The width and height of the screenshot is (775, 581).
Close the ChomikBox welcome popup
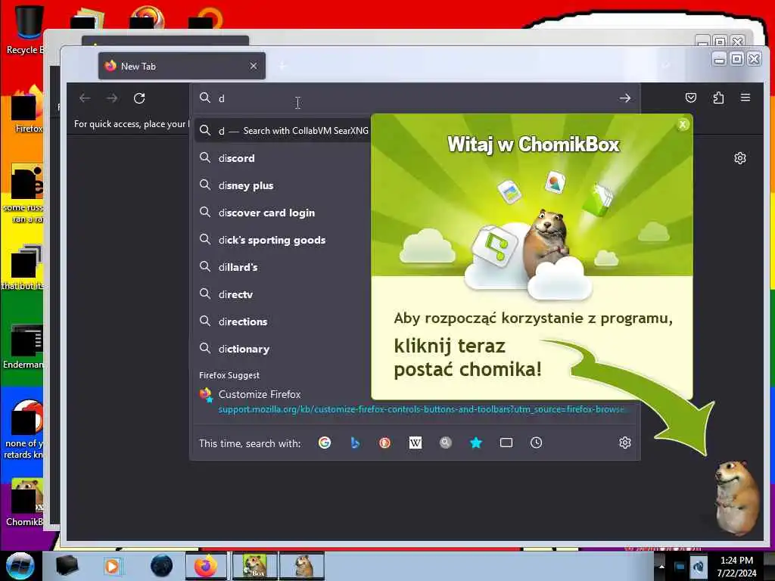click(683, 125)
